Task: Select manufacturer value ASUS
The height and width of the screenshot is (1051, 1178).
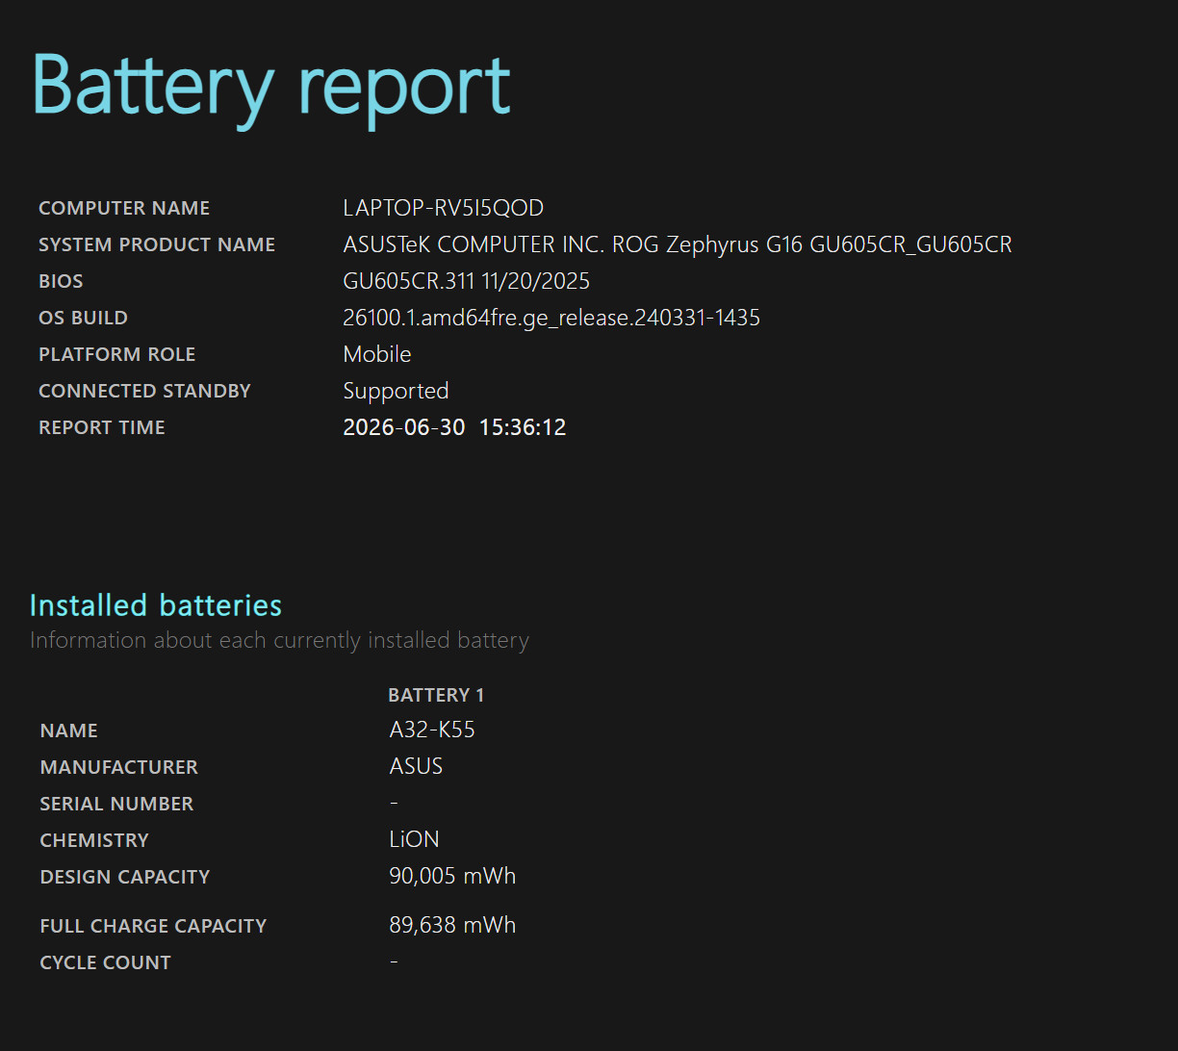Action: click(x=416, y=766)
